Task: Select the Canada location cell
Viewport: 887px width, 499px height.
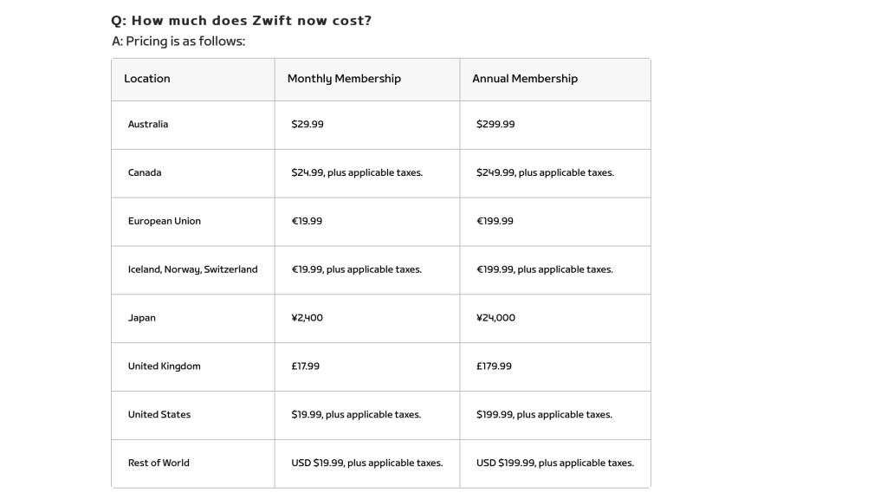Action: (145, 173)
